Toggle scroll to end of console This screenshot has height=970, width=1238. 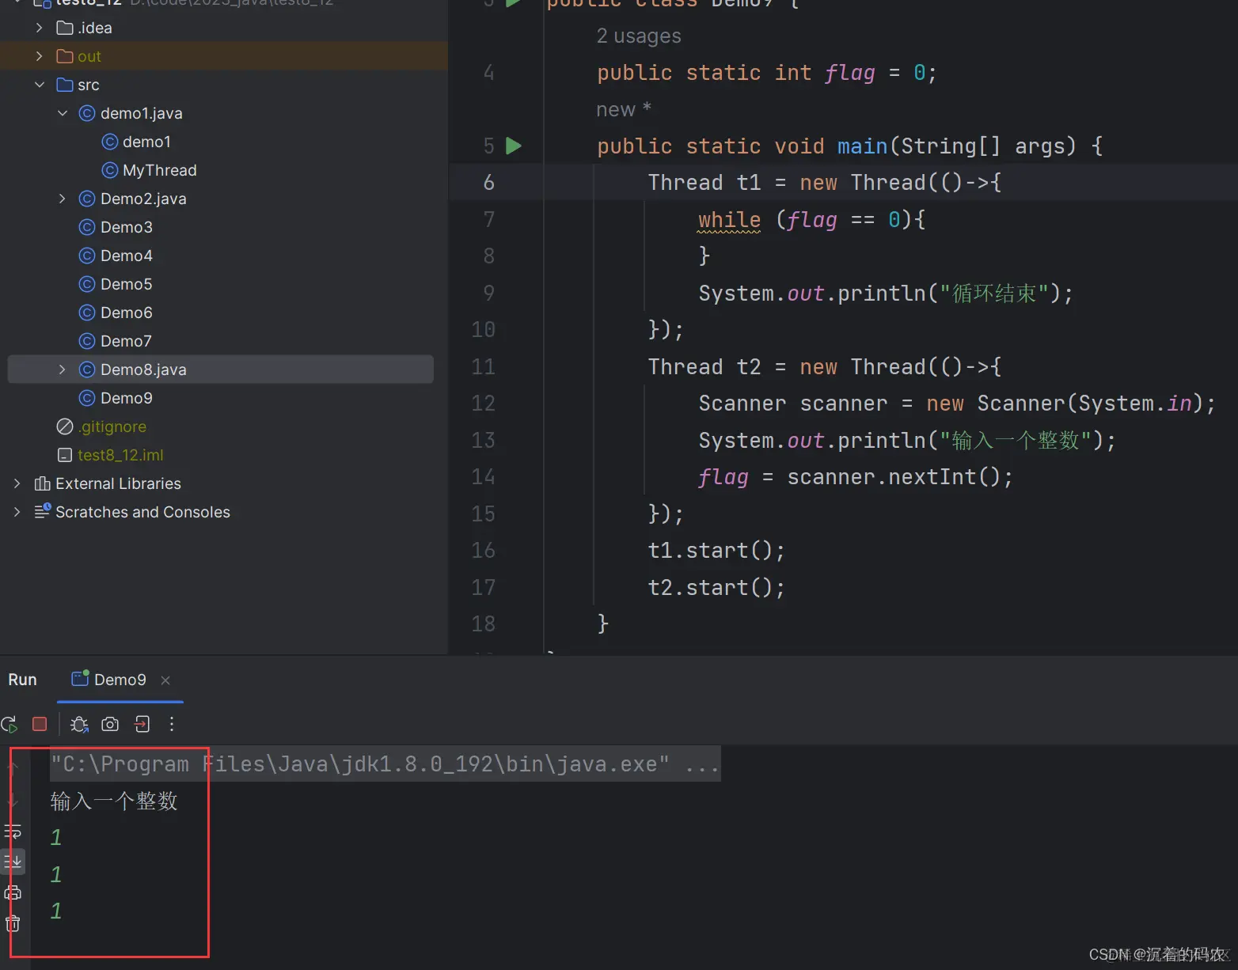click(x=13, y=862)
